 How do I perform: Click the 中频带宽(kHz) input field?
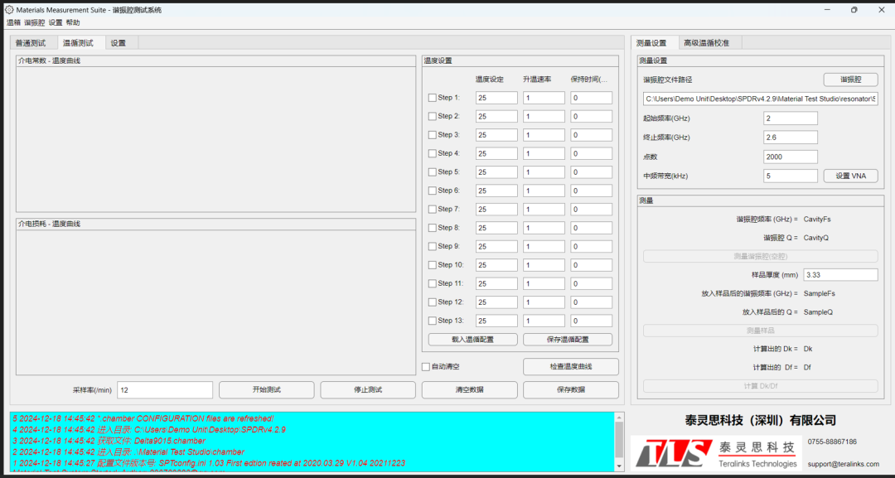[x=791, y=176]
